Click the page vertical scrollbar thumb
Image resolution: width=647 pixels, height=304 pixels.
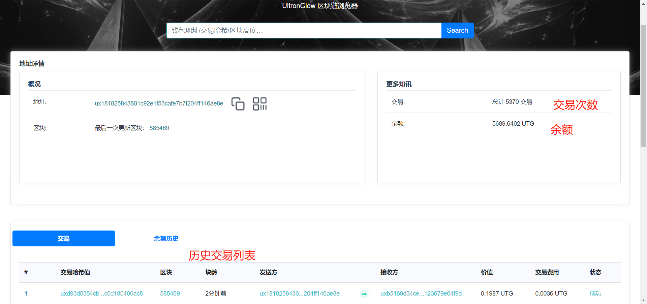643,86
